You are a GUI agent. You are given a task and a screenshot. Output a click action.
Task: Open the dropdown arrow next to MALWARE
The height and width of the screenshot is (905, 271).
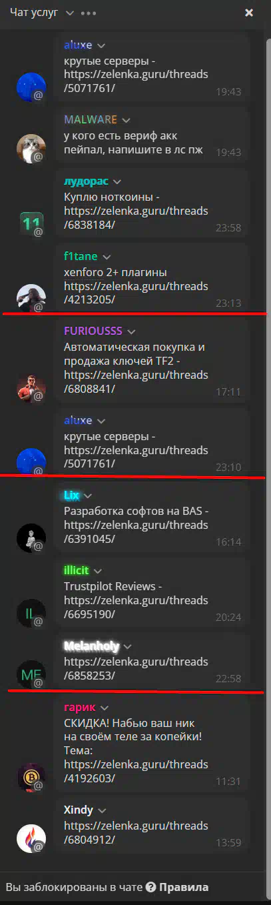[x=126, y=120]
